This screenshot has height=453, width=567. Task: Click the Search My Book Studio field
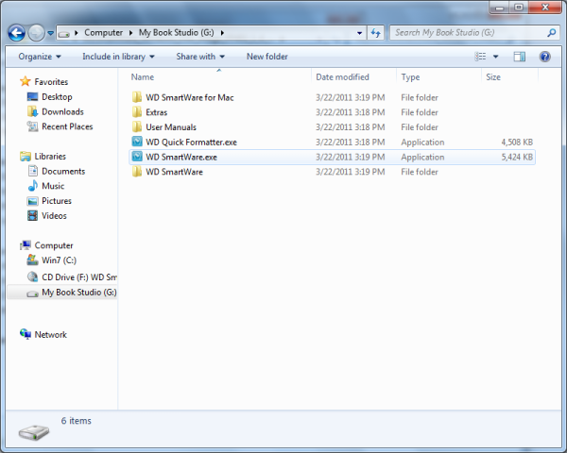473,33
